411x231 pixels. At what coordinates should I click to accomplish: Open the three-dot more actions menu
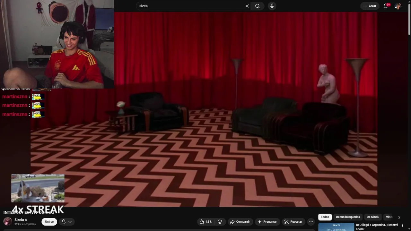pyautogui.click(x=311, y=222)
